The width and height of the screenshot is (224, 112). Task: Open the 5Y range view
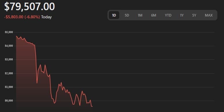click(194, 15)
